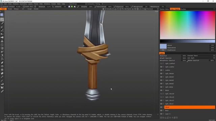This screenshot has width=216, height=121.
Task: Toggle visibility of the Light_Leather layer
Action: point(161,67)
